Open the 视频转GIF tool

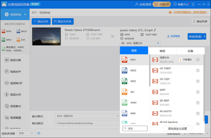point(13,83)
